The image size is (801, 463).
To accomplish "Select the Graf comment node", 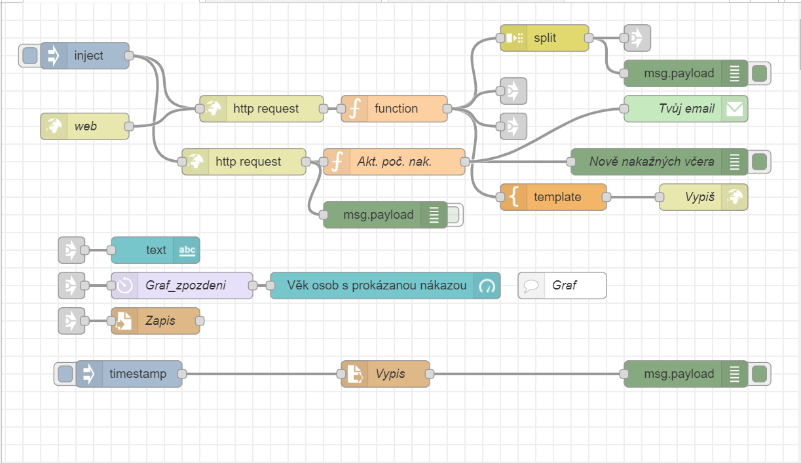I will tap(562, 286).
